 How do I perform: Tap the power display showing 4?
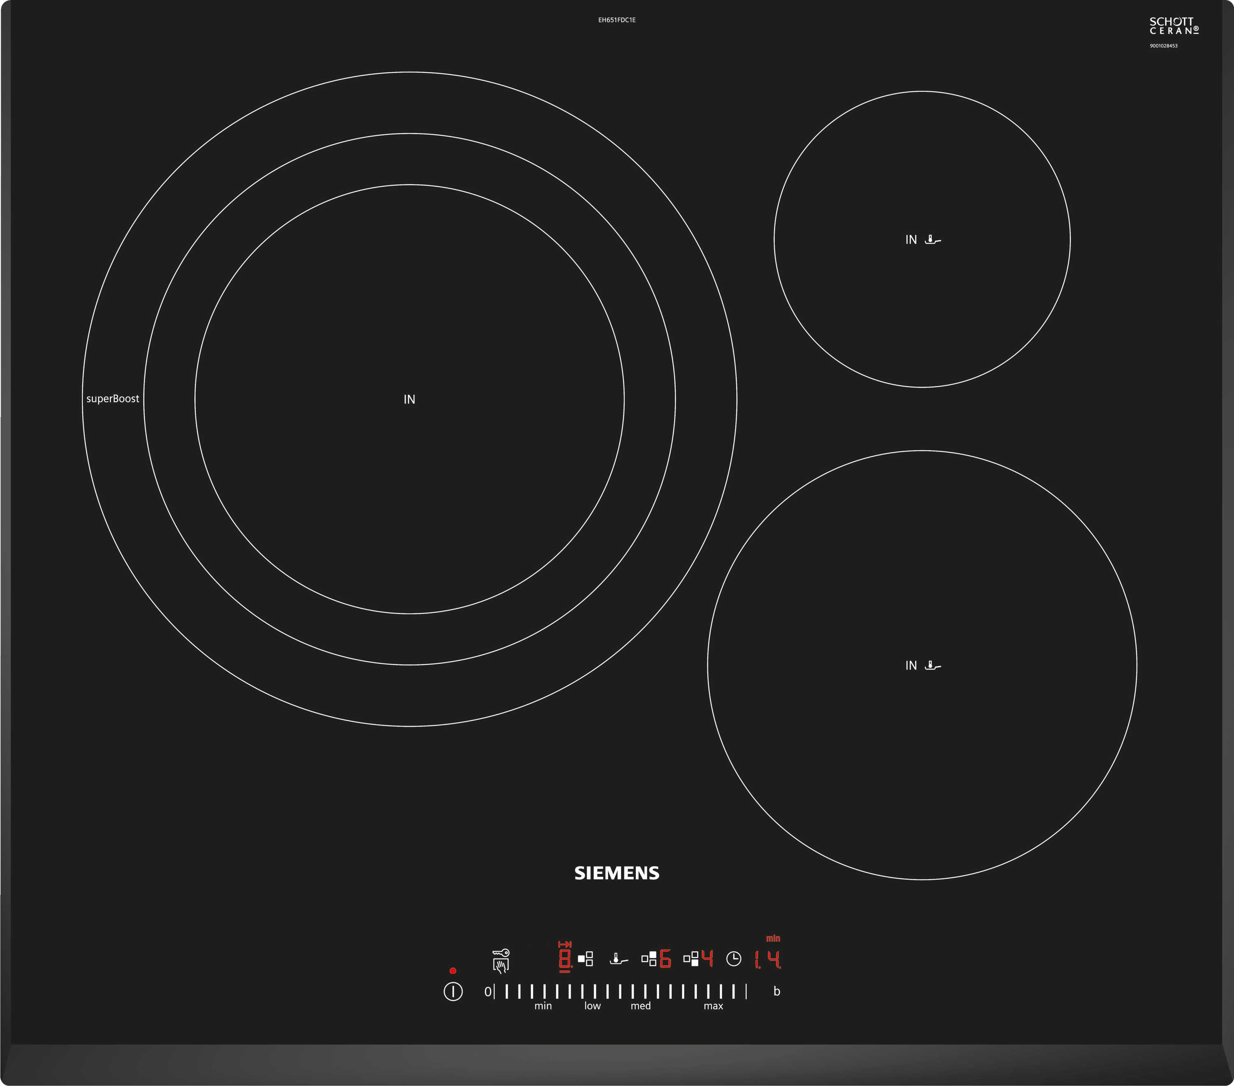[707, 959]
